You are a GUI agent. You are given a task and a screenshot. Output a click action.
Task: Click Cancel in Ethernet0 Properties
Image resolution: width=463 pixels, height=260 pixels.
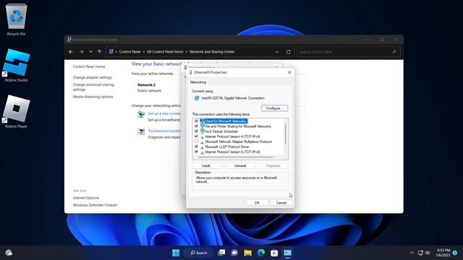281,203
